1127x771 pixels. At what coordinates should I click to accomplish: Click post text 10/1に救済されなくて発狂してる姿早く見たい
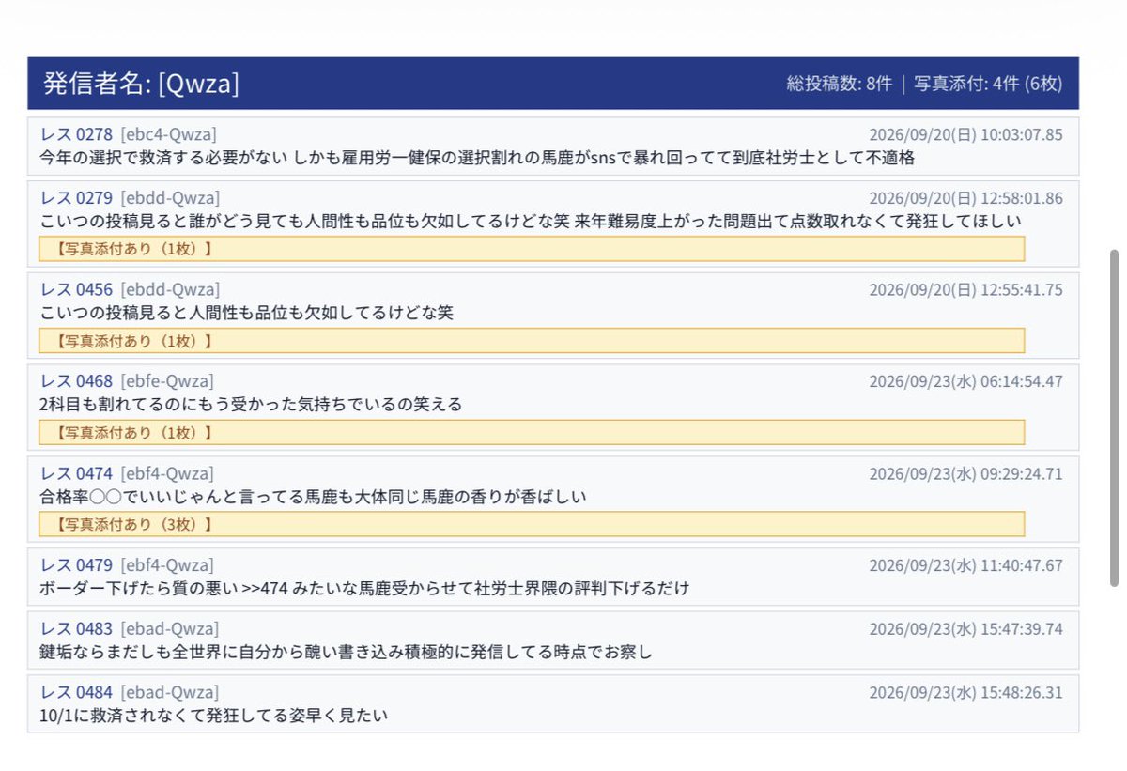[x=214, y=716]
